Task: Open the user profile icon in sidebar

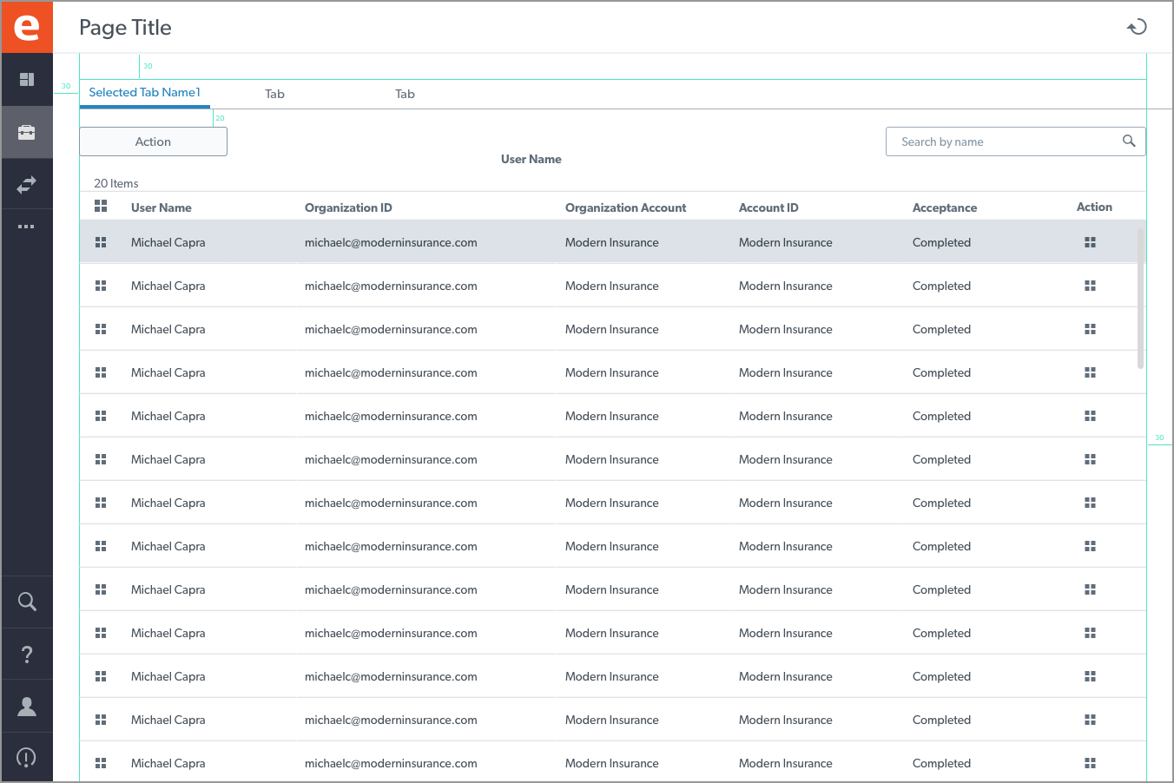Action: pos(27,706)
